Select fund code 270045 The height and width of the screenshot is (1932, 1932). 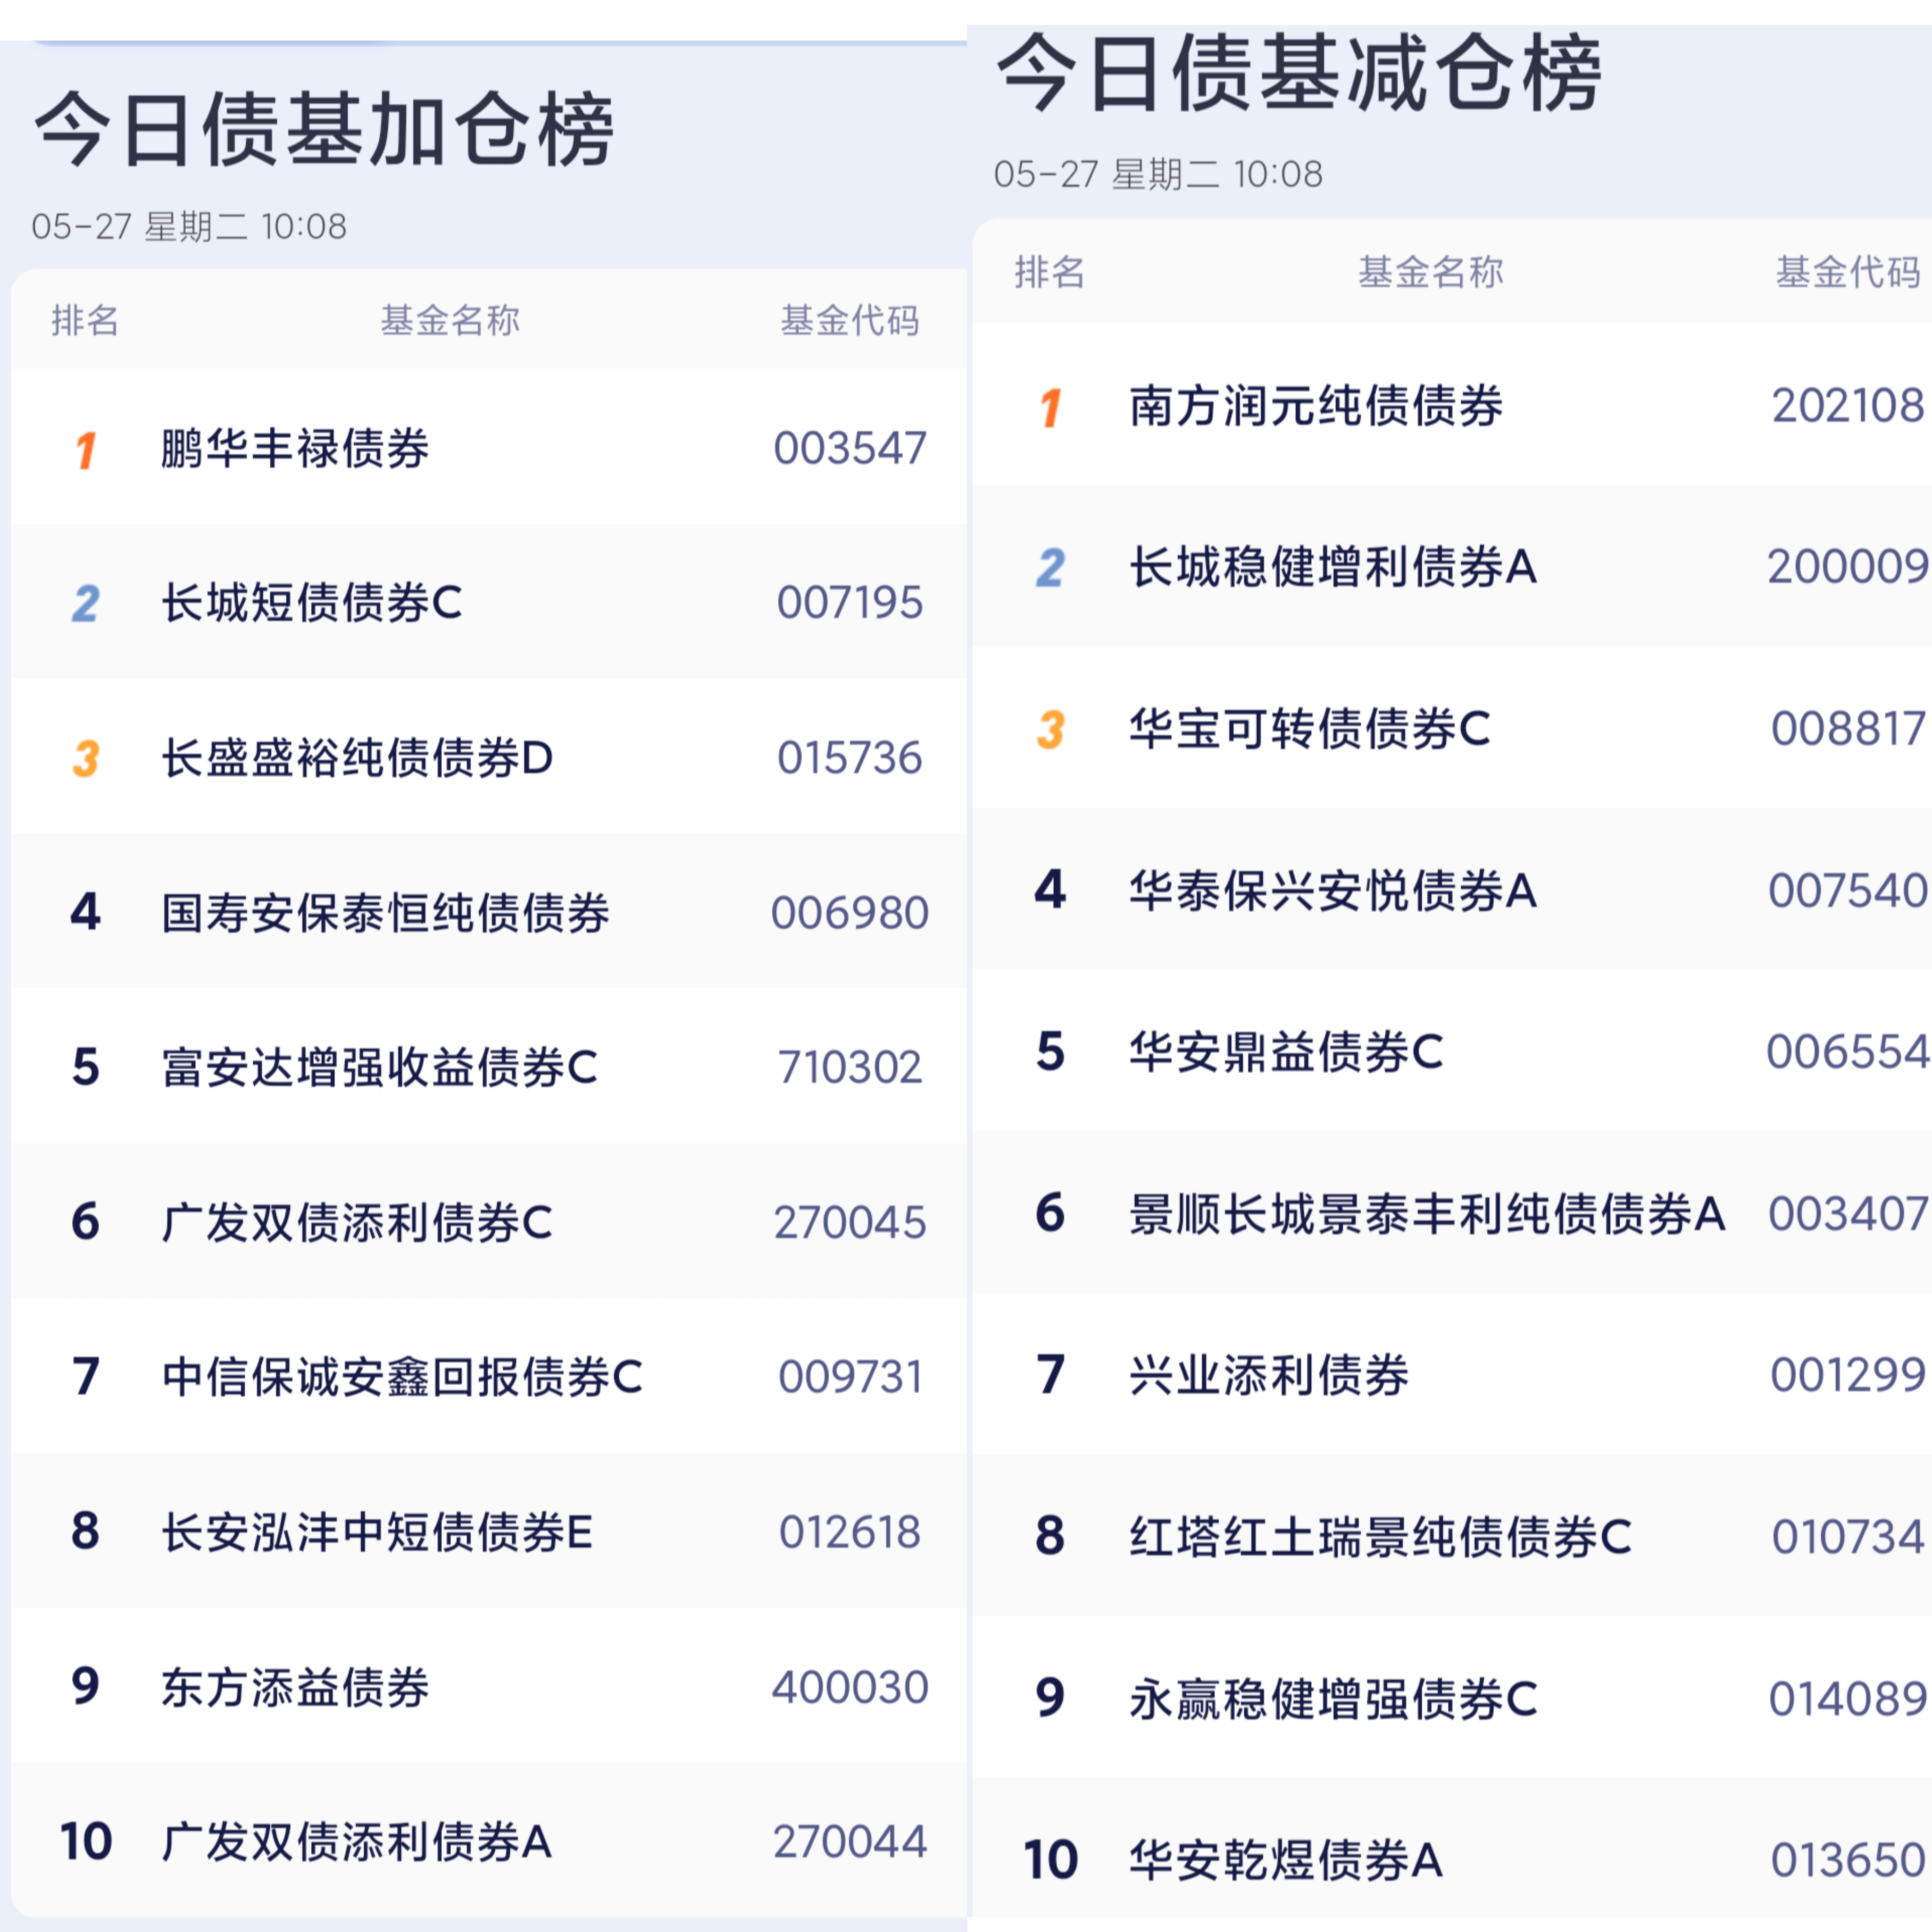[x=850, y=1222]
